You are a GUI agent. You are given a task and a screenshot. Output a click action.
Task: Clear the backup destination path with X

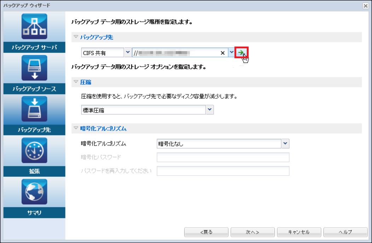coord(222,53)
